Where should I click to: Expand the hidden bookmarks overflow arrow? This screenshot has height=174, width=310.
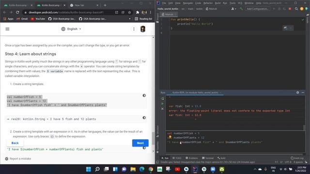point(130,19)
